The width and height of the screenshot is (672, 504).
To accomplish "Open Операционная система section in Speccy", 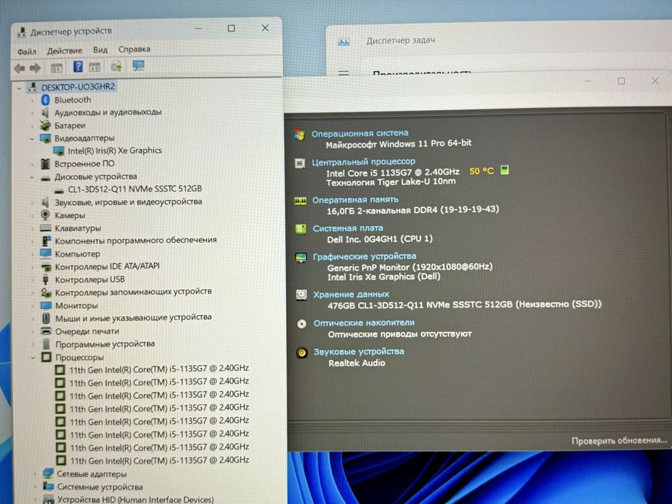I will click(359, 133).
